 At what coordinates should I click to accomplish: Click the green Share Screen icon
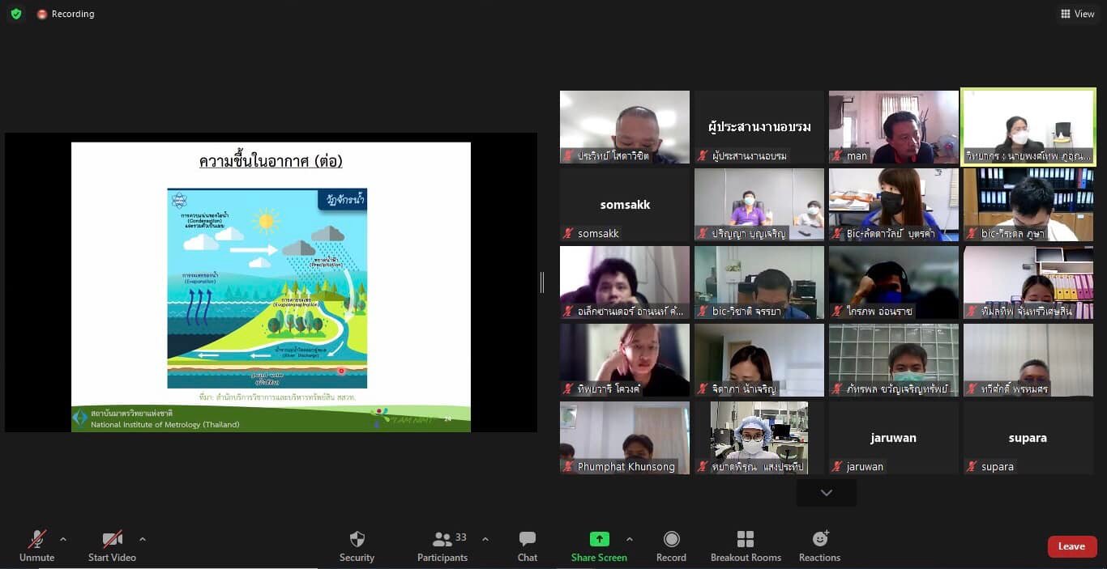pos(599,539)
